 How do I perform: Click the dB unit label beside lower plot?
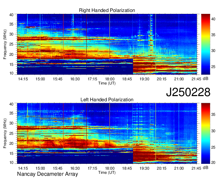click(x=205, y=168)
